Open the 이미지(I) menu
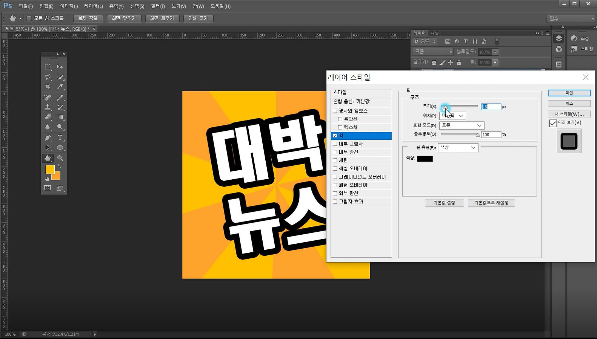This screenshot has width=597, height=339. coord(69,6)
